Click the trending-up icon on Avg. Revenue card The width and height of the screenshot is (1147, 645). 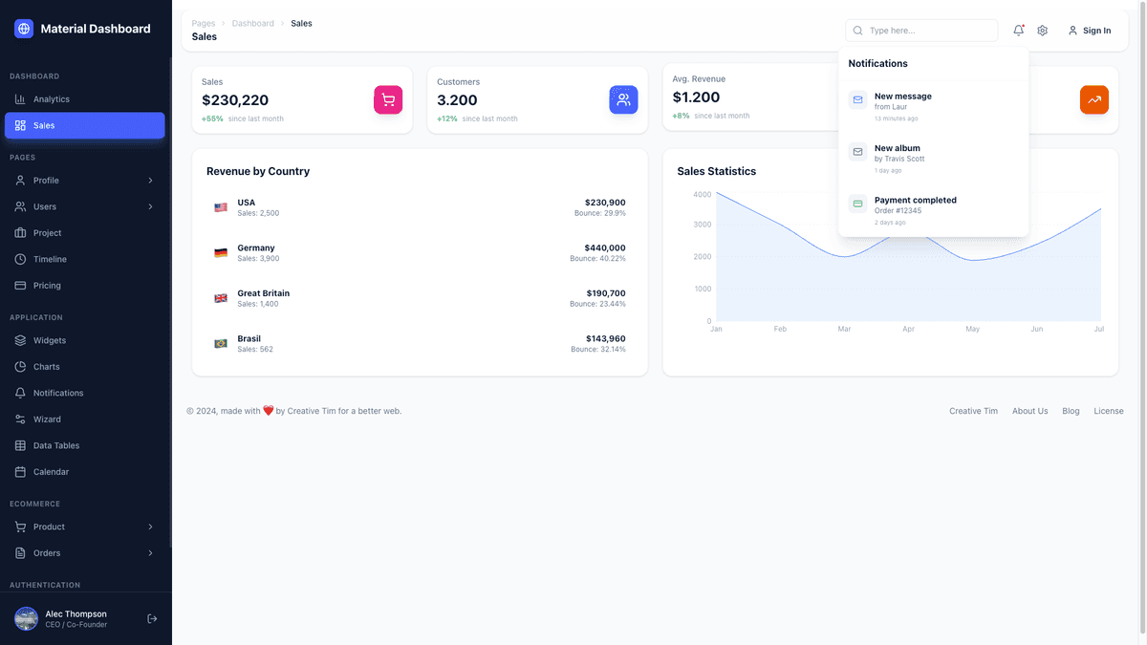[x=1094, y=99]
